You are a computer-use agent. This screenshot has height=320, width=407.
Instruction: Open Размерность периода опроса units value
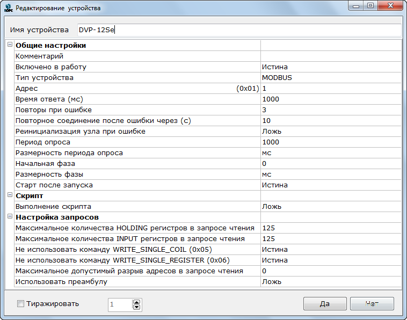(330, 153)
